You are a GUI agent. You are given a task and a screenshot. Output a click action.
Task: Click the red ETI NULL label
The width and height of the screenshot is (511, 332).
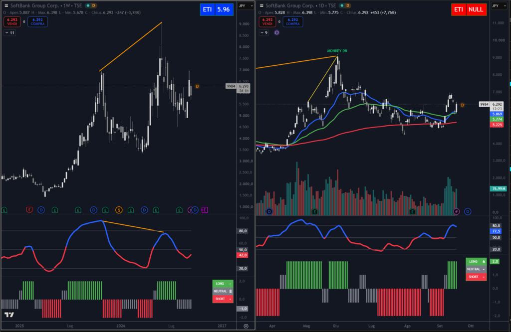[x=469, y=9]
